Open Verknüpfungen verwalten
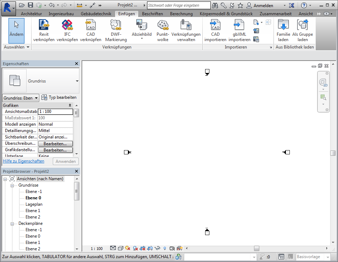The image size is (338, 262). [x=186, y=30]
